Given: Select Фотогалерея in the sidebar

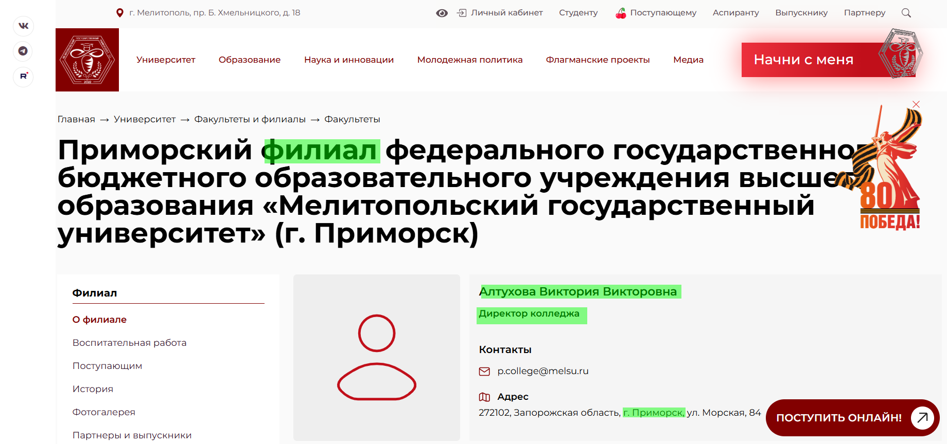Looking at the screenshot, I should [x=103, y=412].
